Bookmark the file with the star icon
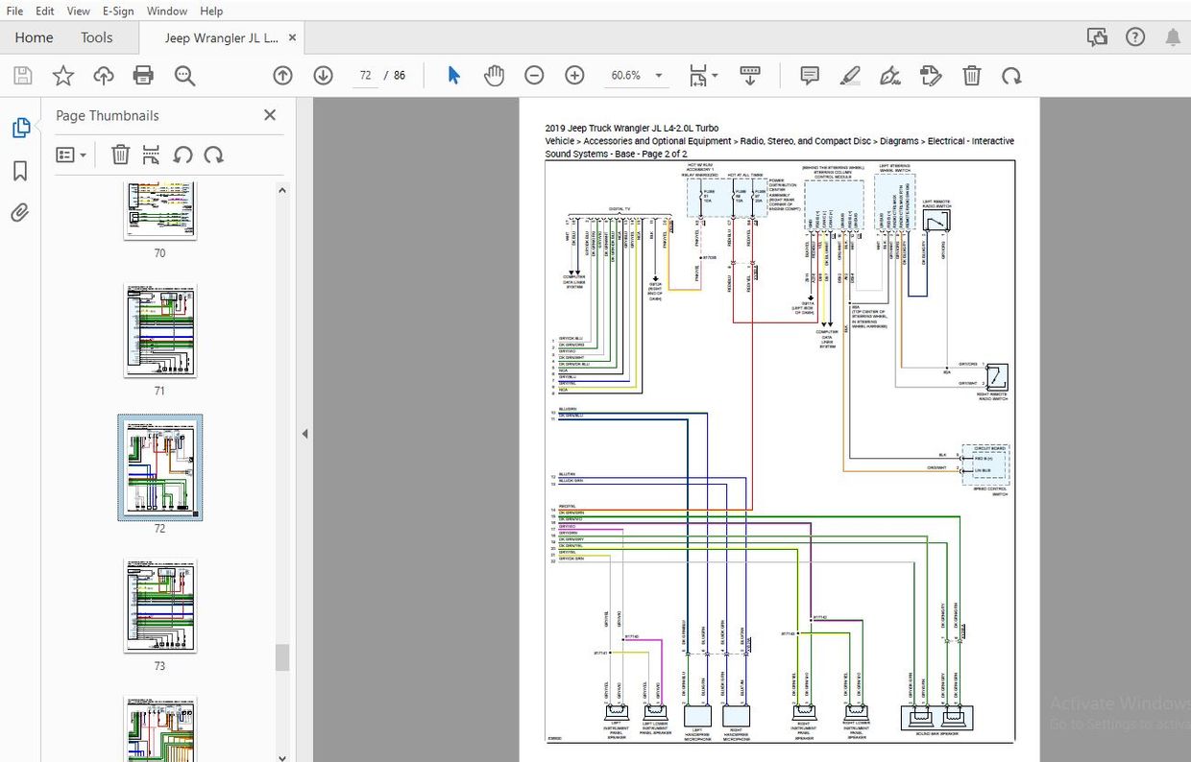 pyautogui.click(x=62, y=76)
